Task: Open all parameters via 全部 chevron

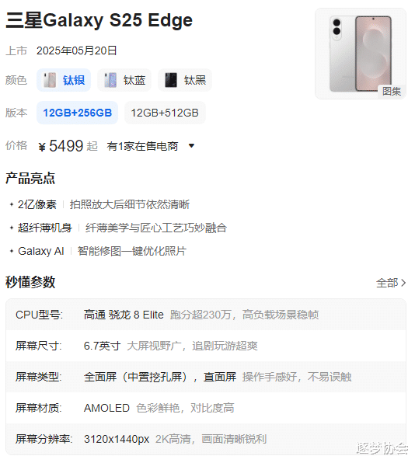Action: pyautogui.click(x=391, y=283)
